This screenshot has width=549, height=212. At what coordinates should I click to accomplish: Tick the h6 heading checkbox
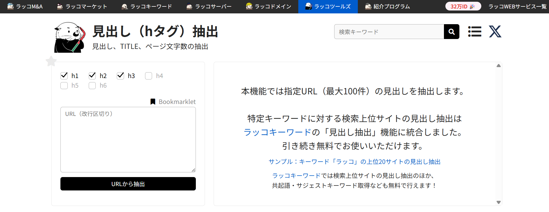[x=92, y=85]
